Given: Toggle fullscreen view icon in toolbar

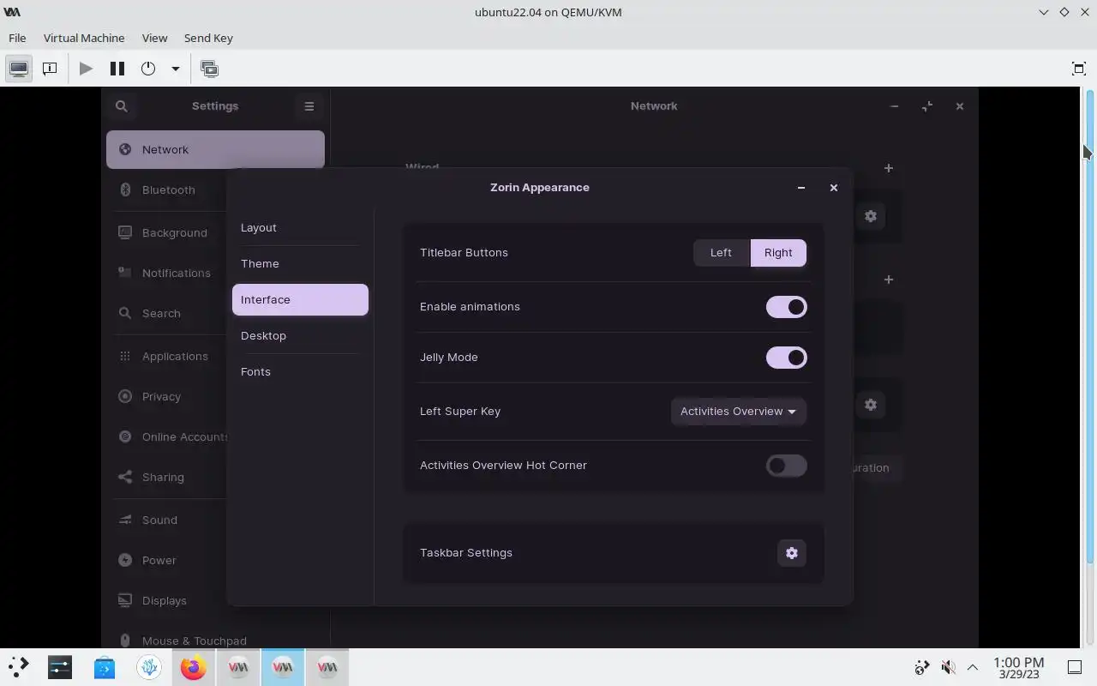Looking at the screenshot, I should 1079,69.
